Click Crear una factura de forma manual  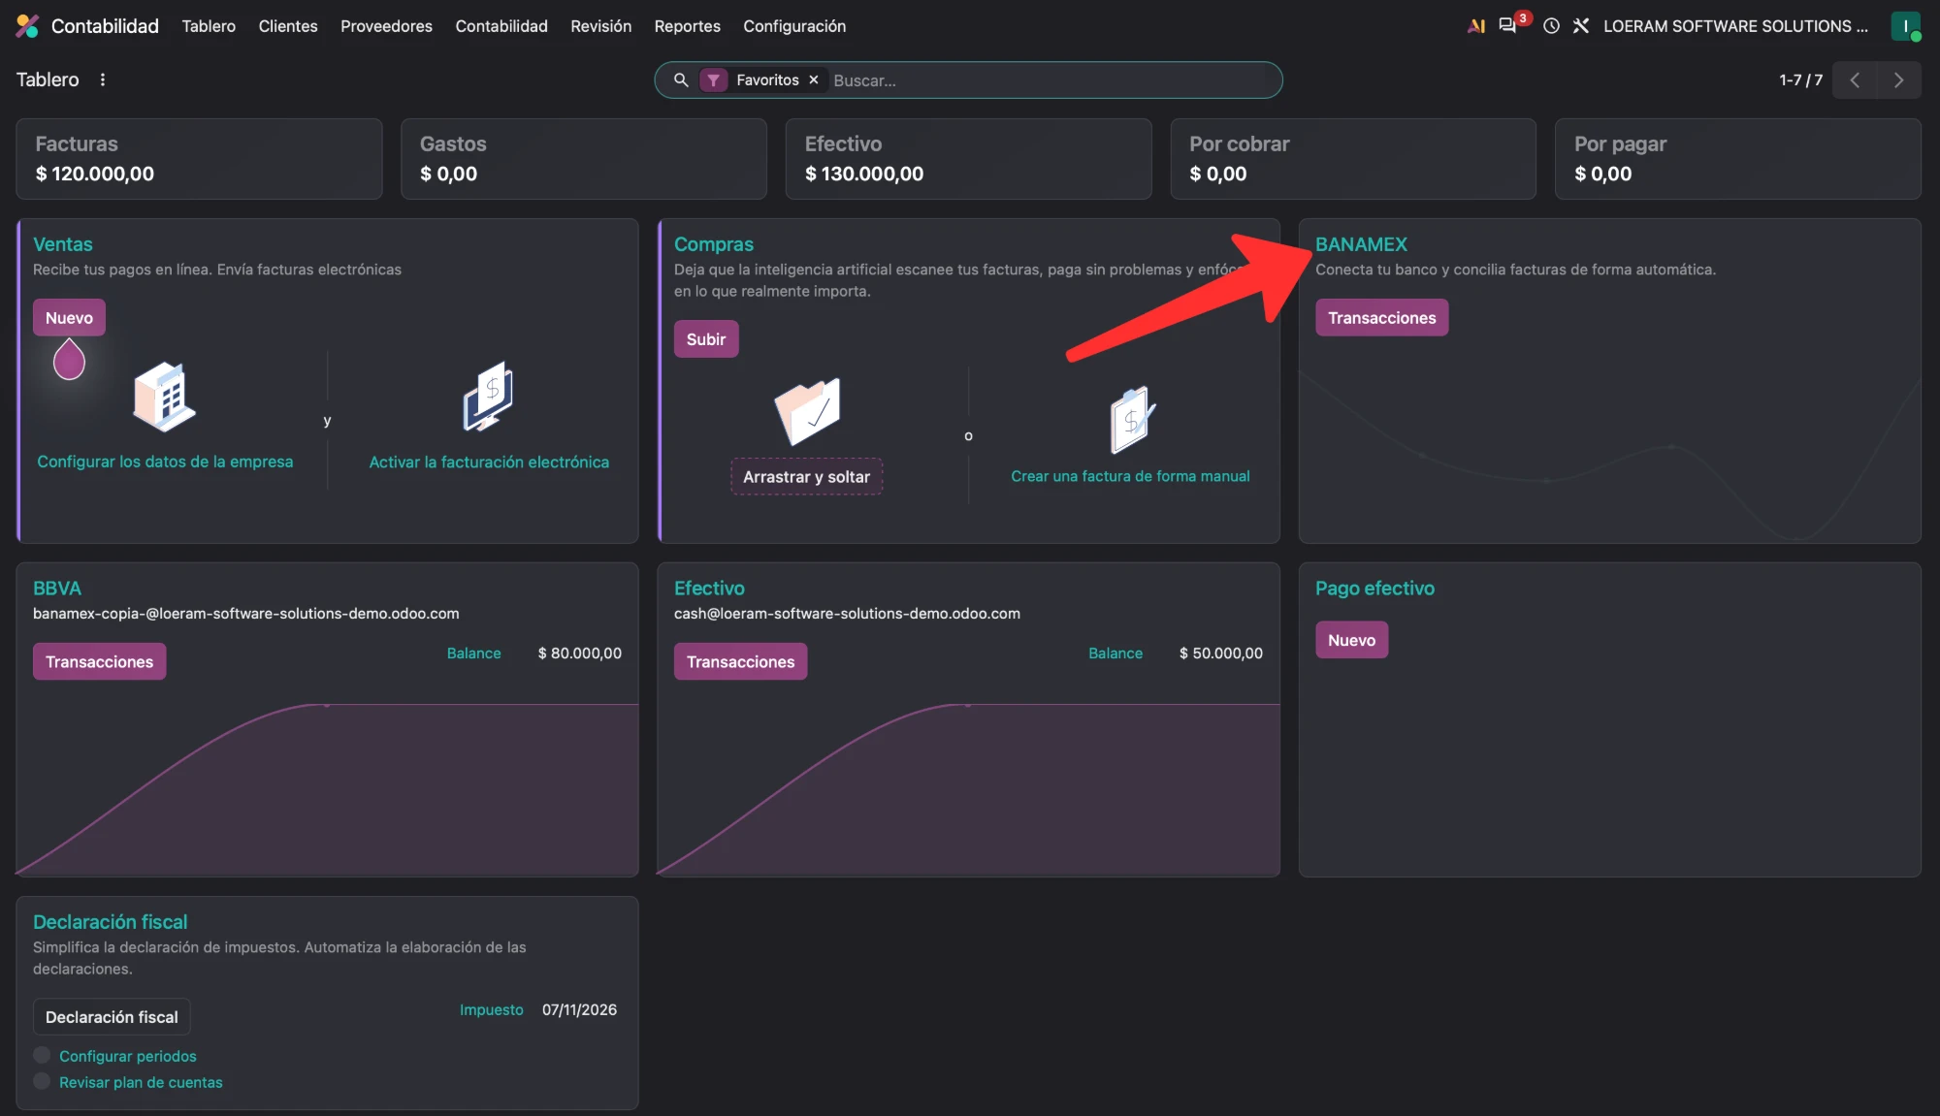1130,476
